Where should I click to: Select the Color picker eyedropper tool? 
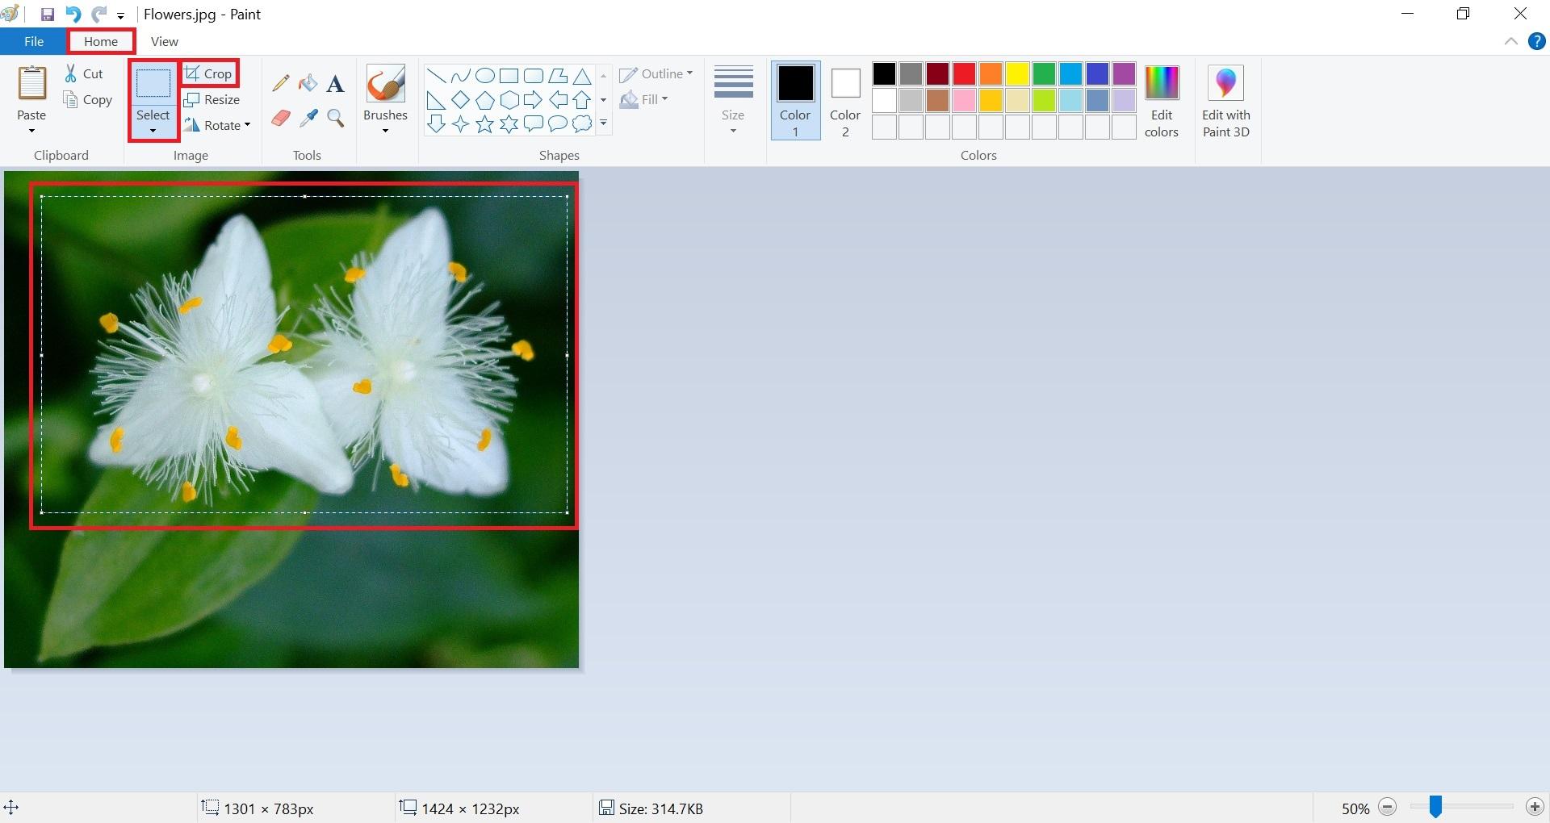pos(308,119)
